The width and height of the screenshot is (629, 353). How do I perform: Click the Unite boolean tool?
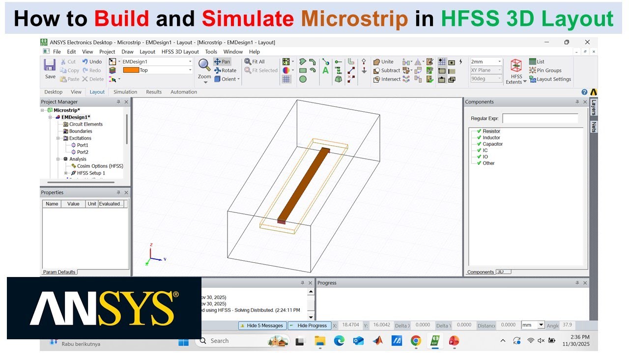[383, 62]
